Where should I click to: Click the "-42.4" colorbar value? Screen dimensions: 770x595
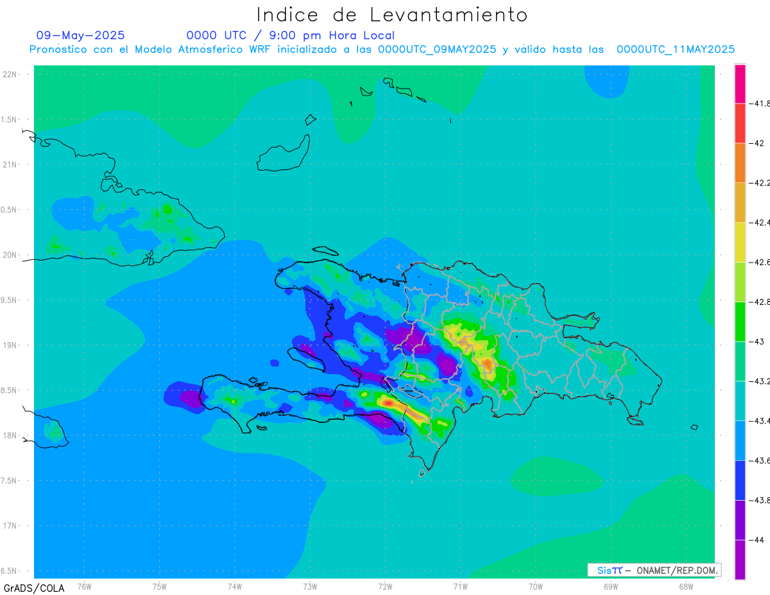click(760, 223)
